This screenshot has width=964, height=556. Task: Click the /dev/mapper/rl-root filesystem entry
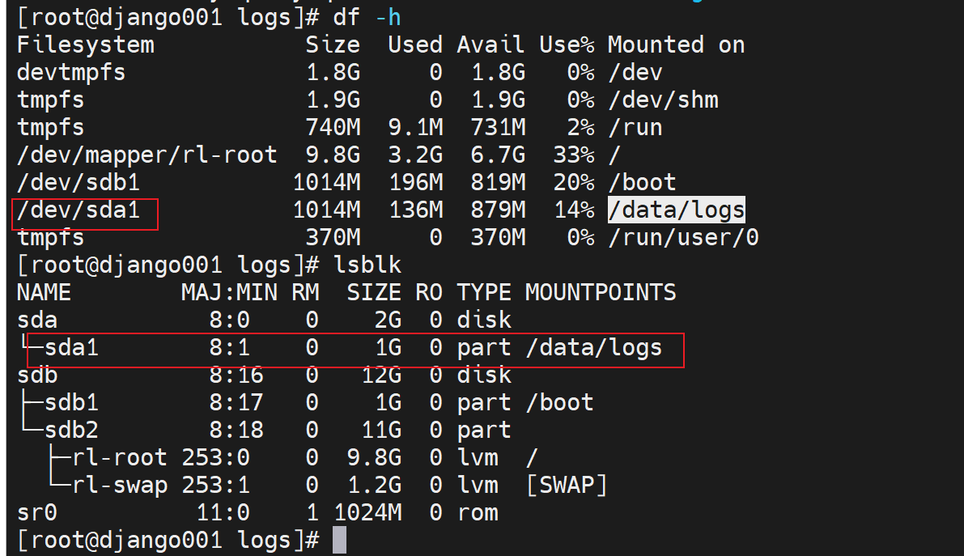point(147,155)
